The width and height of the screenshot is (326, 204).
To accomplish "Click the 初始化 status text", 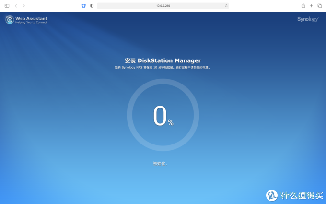I will click(x=160, y=163).
